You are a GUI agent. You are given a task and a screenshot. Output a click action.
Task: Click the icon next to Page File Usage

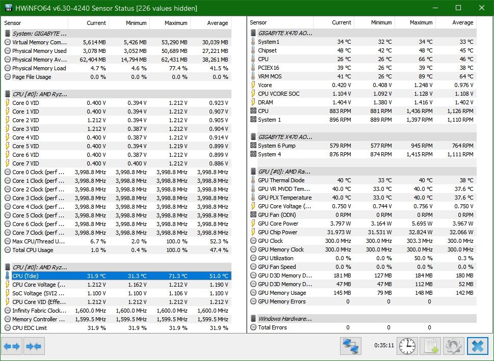click(8, 77)
